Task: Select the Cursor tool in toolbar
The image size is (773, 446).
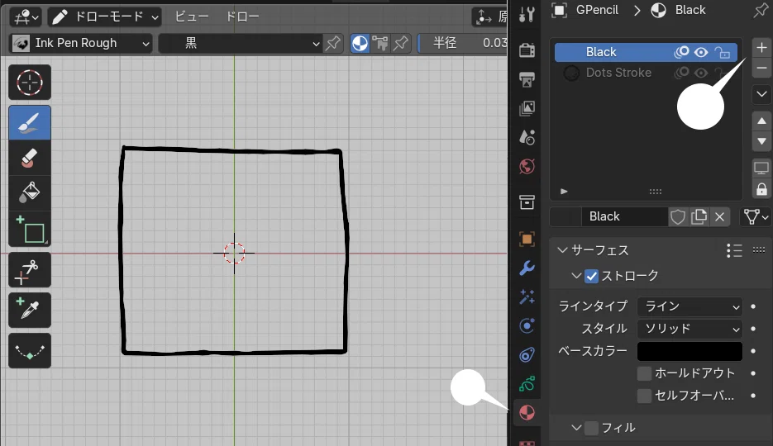Action: pos(30,83)
